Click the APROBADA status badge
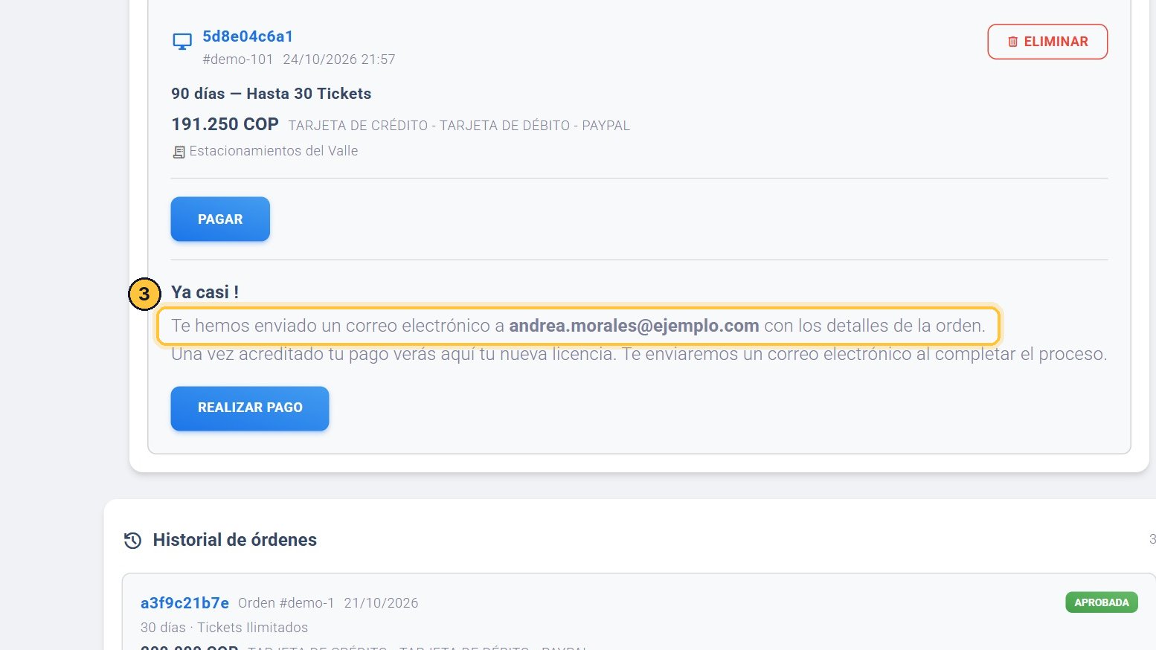The width and height of the screenshot is (1156, 650). [x=1102, y=602]
